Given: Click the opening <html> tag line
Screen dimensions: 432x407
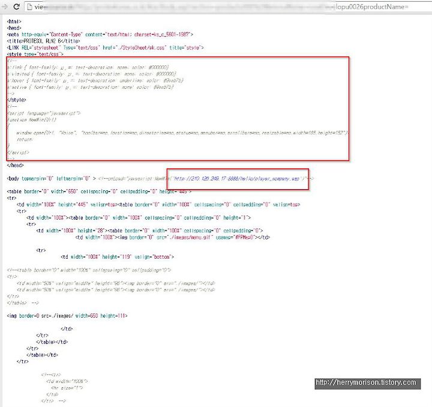Looking at the screenshot, I should 14,22.
